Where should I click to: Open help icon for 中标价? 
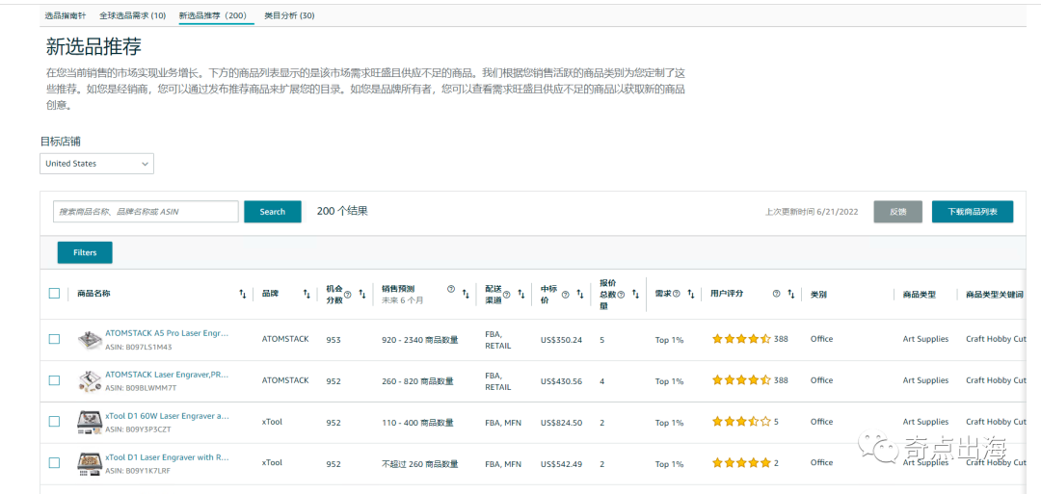click(x=565, y=295)
